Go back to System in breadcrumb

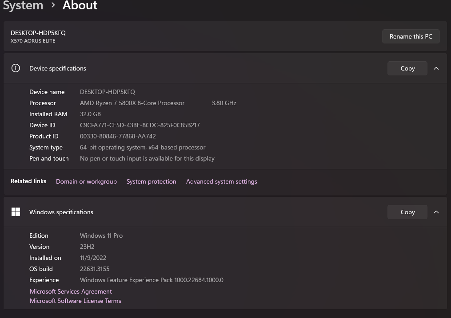tap(23, 5)
